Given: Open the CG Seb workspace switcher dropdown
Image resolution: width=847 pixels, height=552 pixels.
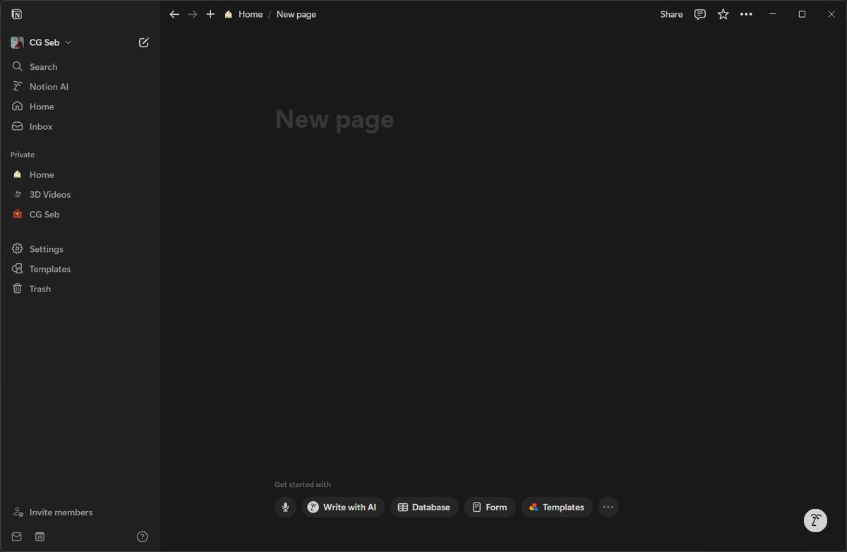Looking at the screenshot, I should click(x=42, y=42).
